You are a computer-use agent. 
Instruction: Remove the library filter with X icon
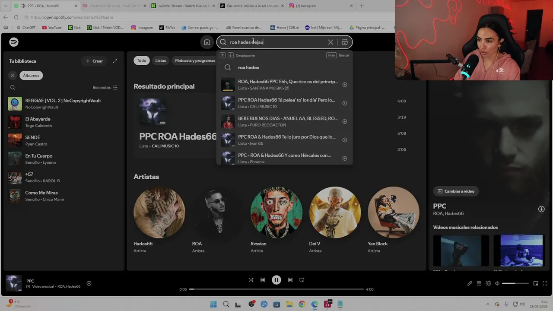[13, 75]
